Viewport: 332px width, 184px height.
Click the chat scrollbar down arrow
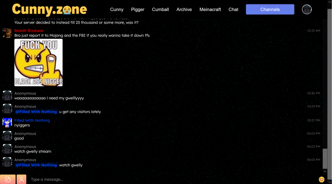(325, 171)
